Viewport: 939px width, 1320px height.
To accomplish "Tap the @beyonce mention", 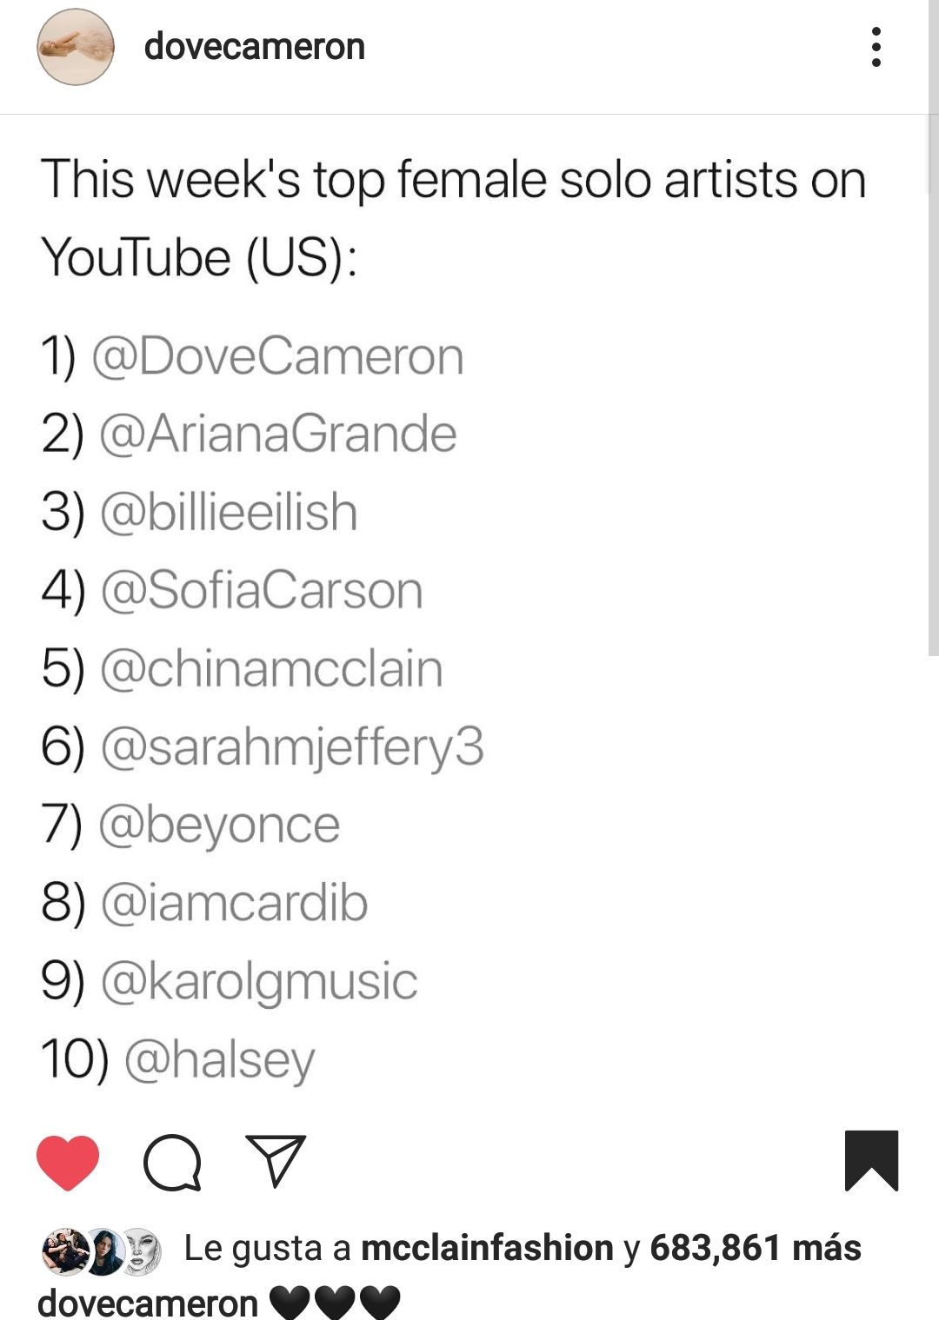I will (219, 826).
